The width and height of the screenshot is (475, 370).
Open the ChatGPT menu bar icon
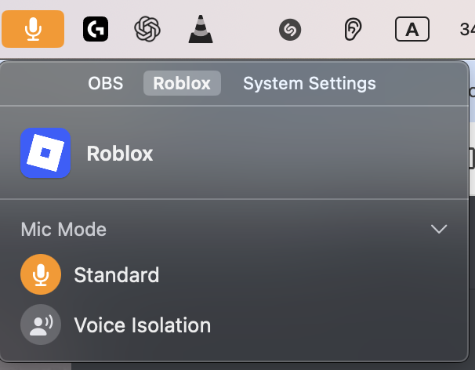coord(147,29)
